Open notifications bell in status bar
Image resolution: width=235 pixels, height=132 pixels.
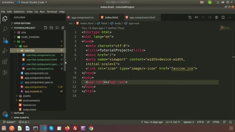pyautogui.click(x=231, y=122)
